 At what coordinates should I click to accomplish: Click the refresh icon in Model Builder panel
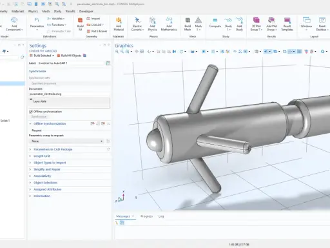tap(22, 57)
